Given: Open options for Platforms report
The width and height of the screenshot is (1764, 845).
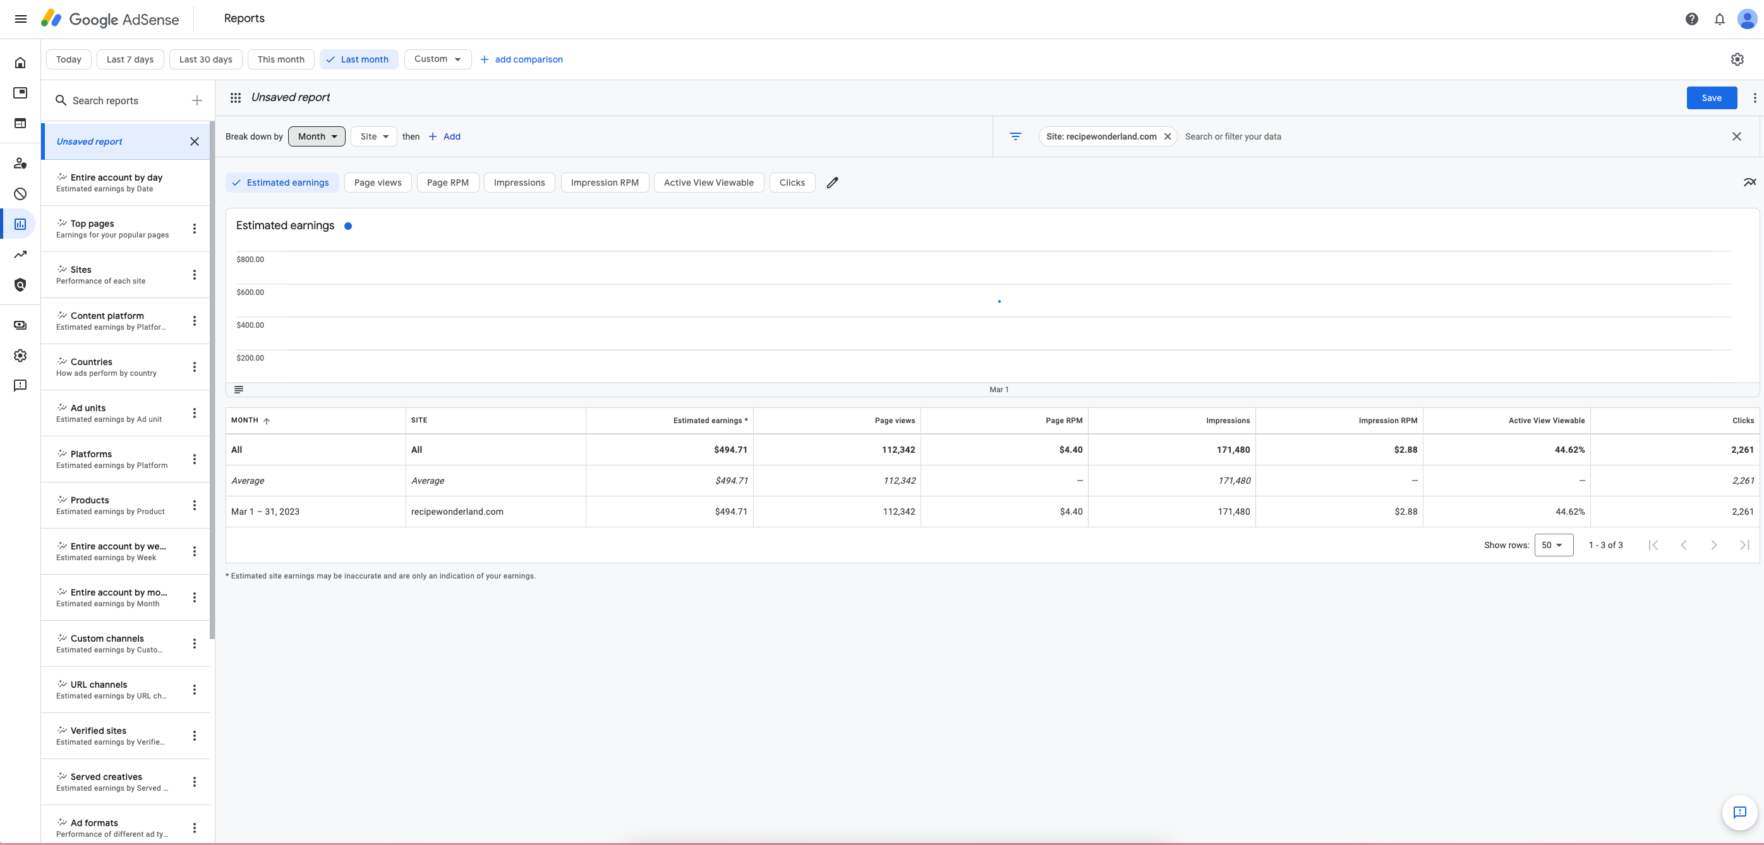Looking at the screenshot, I should 195,458.
